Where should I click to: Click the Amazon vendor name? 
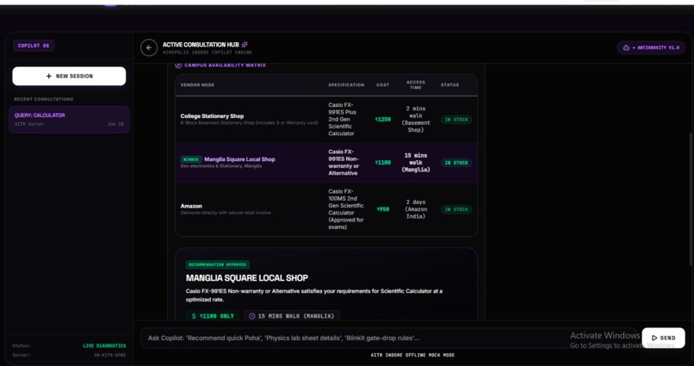point(191,206)
